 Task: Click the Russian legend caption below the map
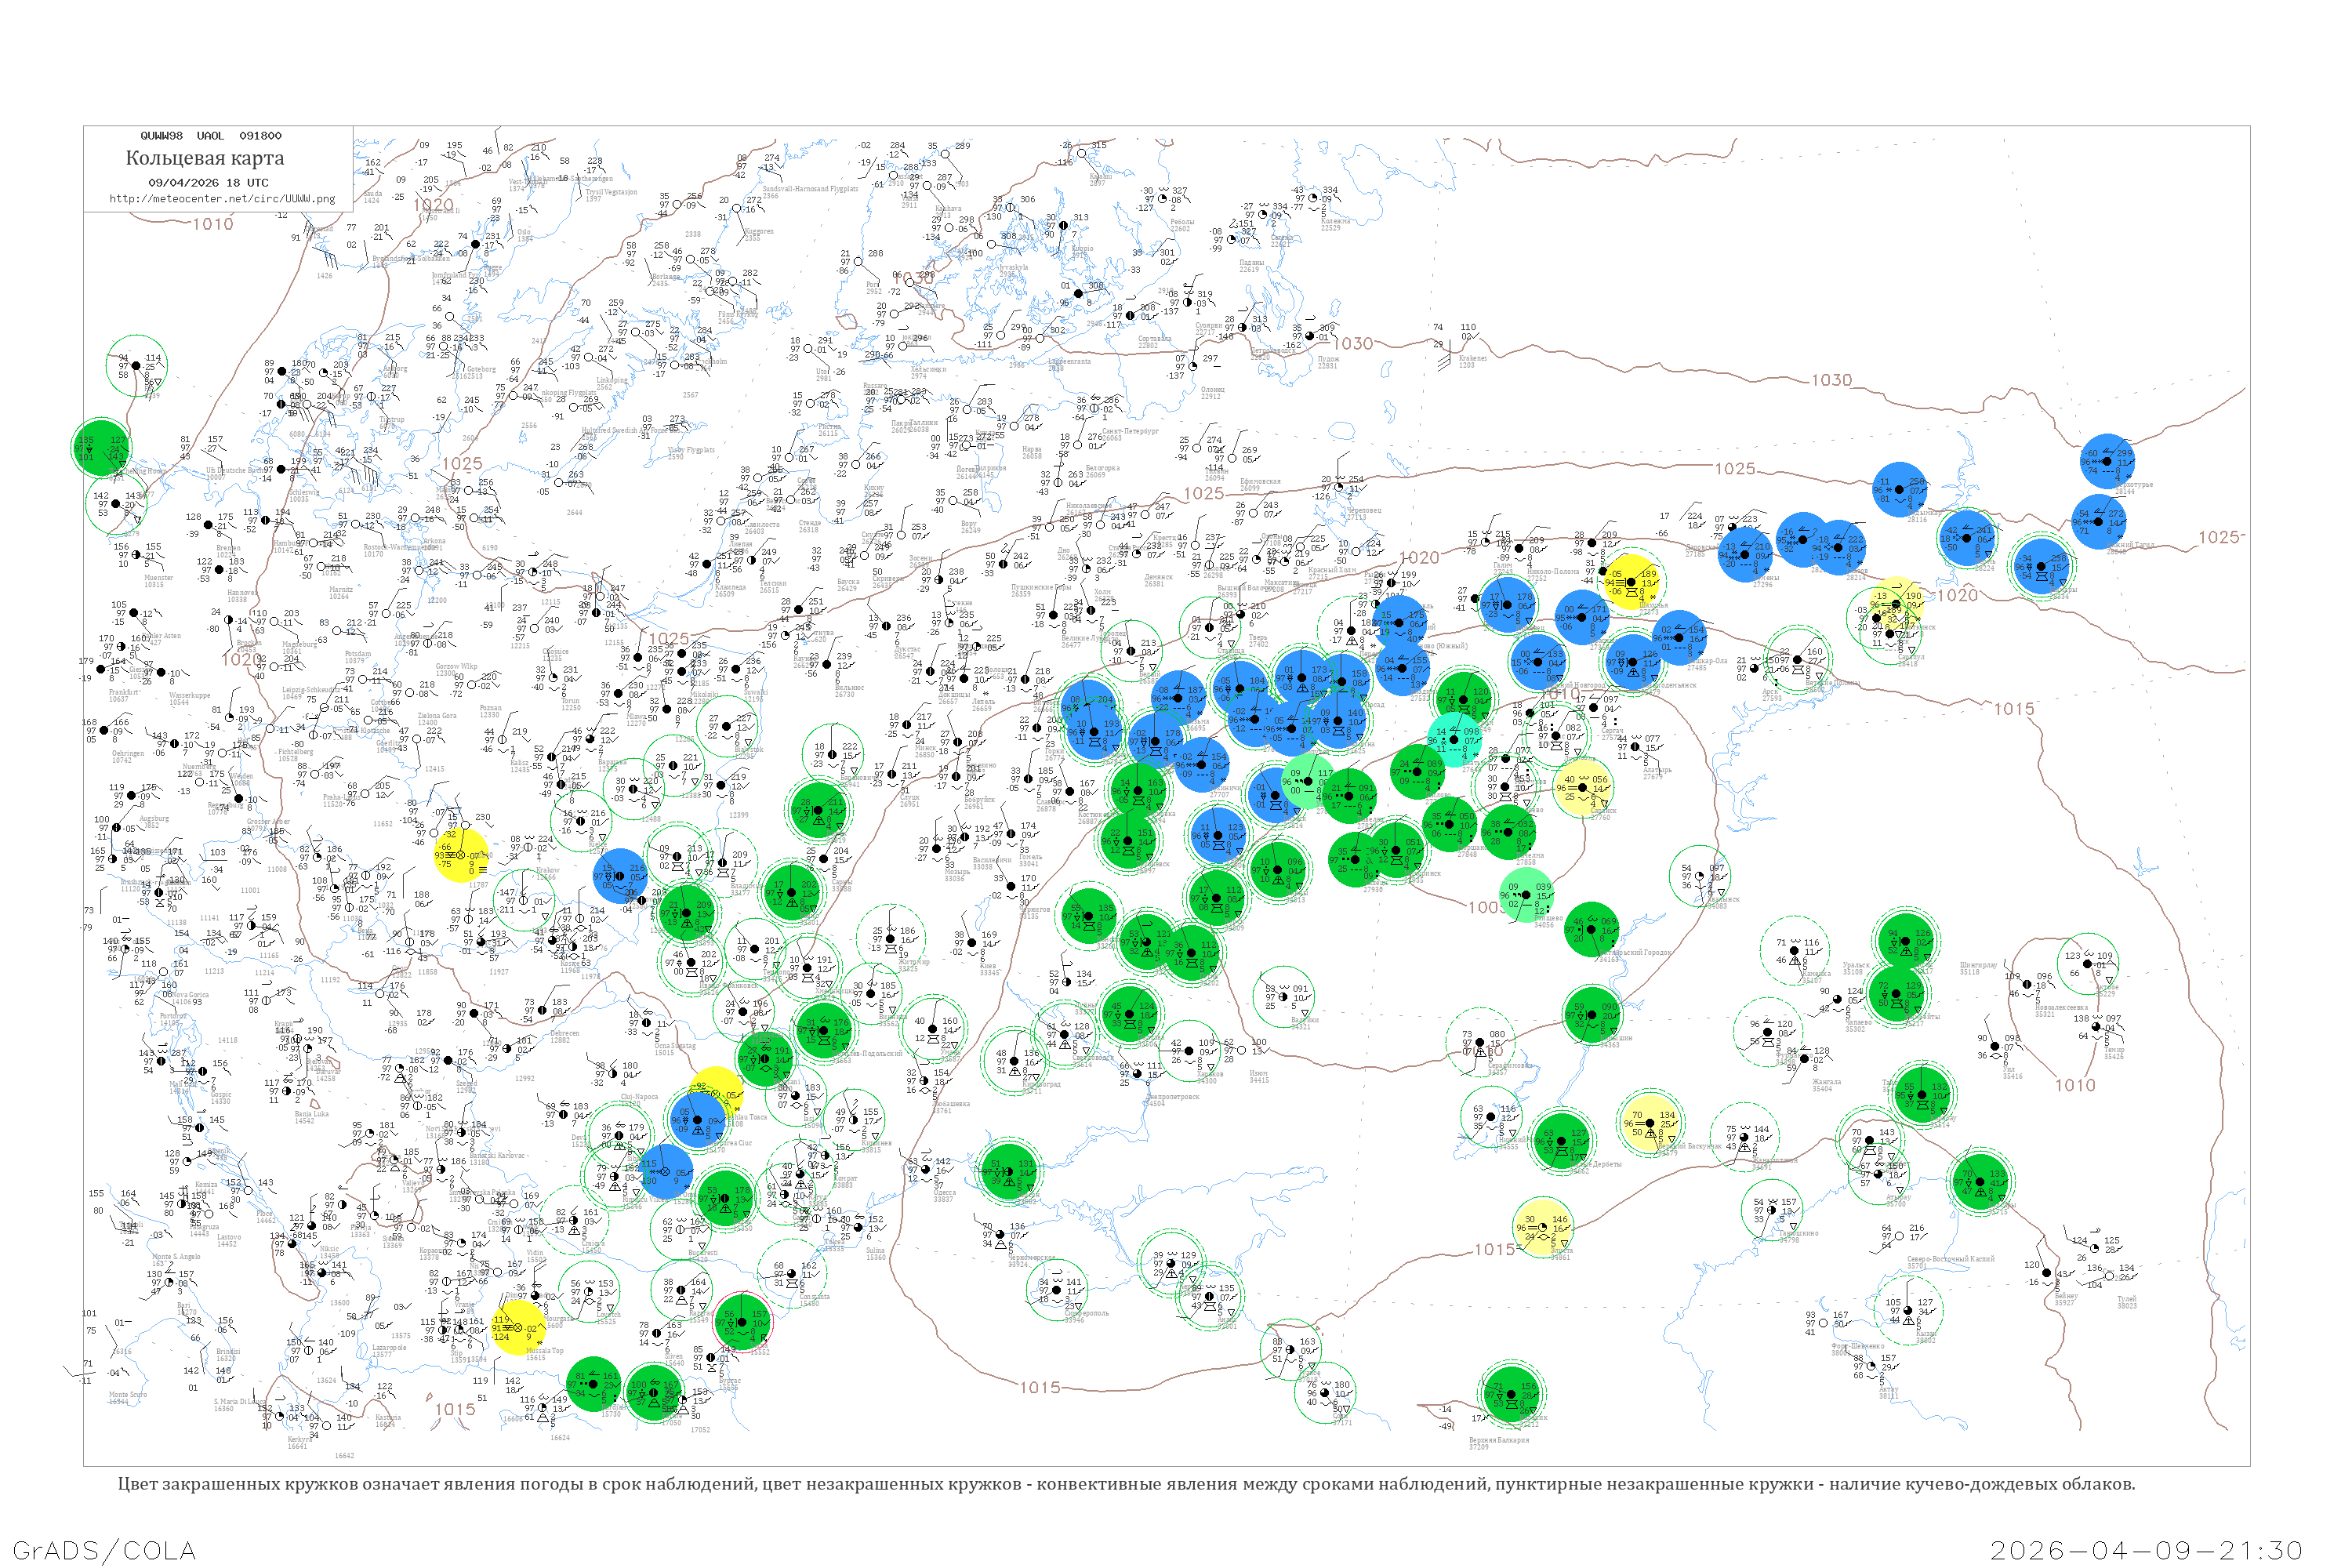(x=1126, y=1484)
